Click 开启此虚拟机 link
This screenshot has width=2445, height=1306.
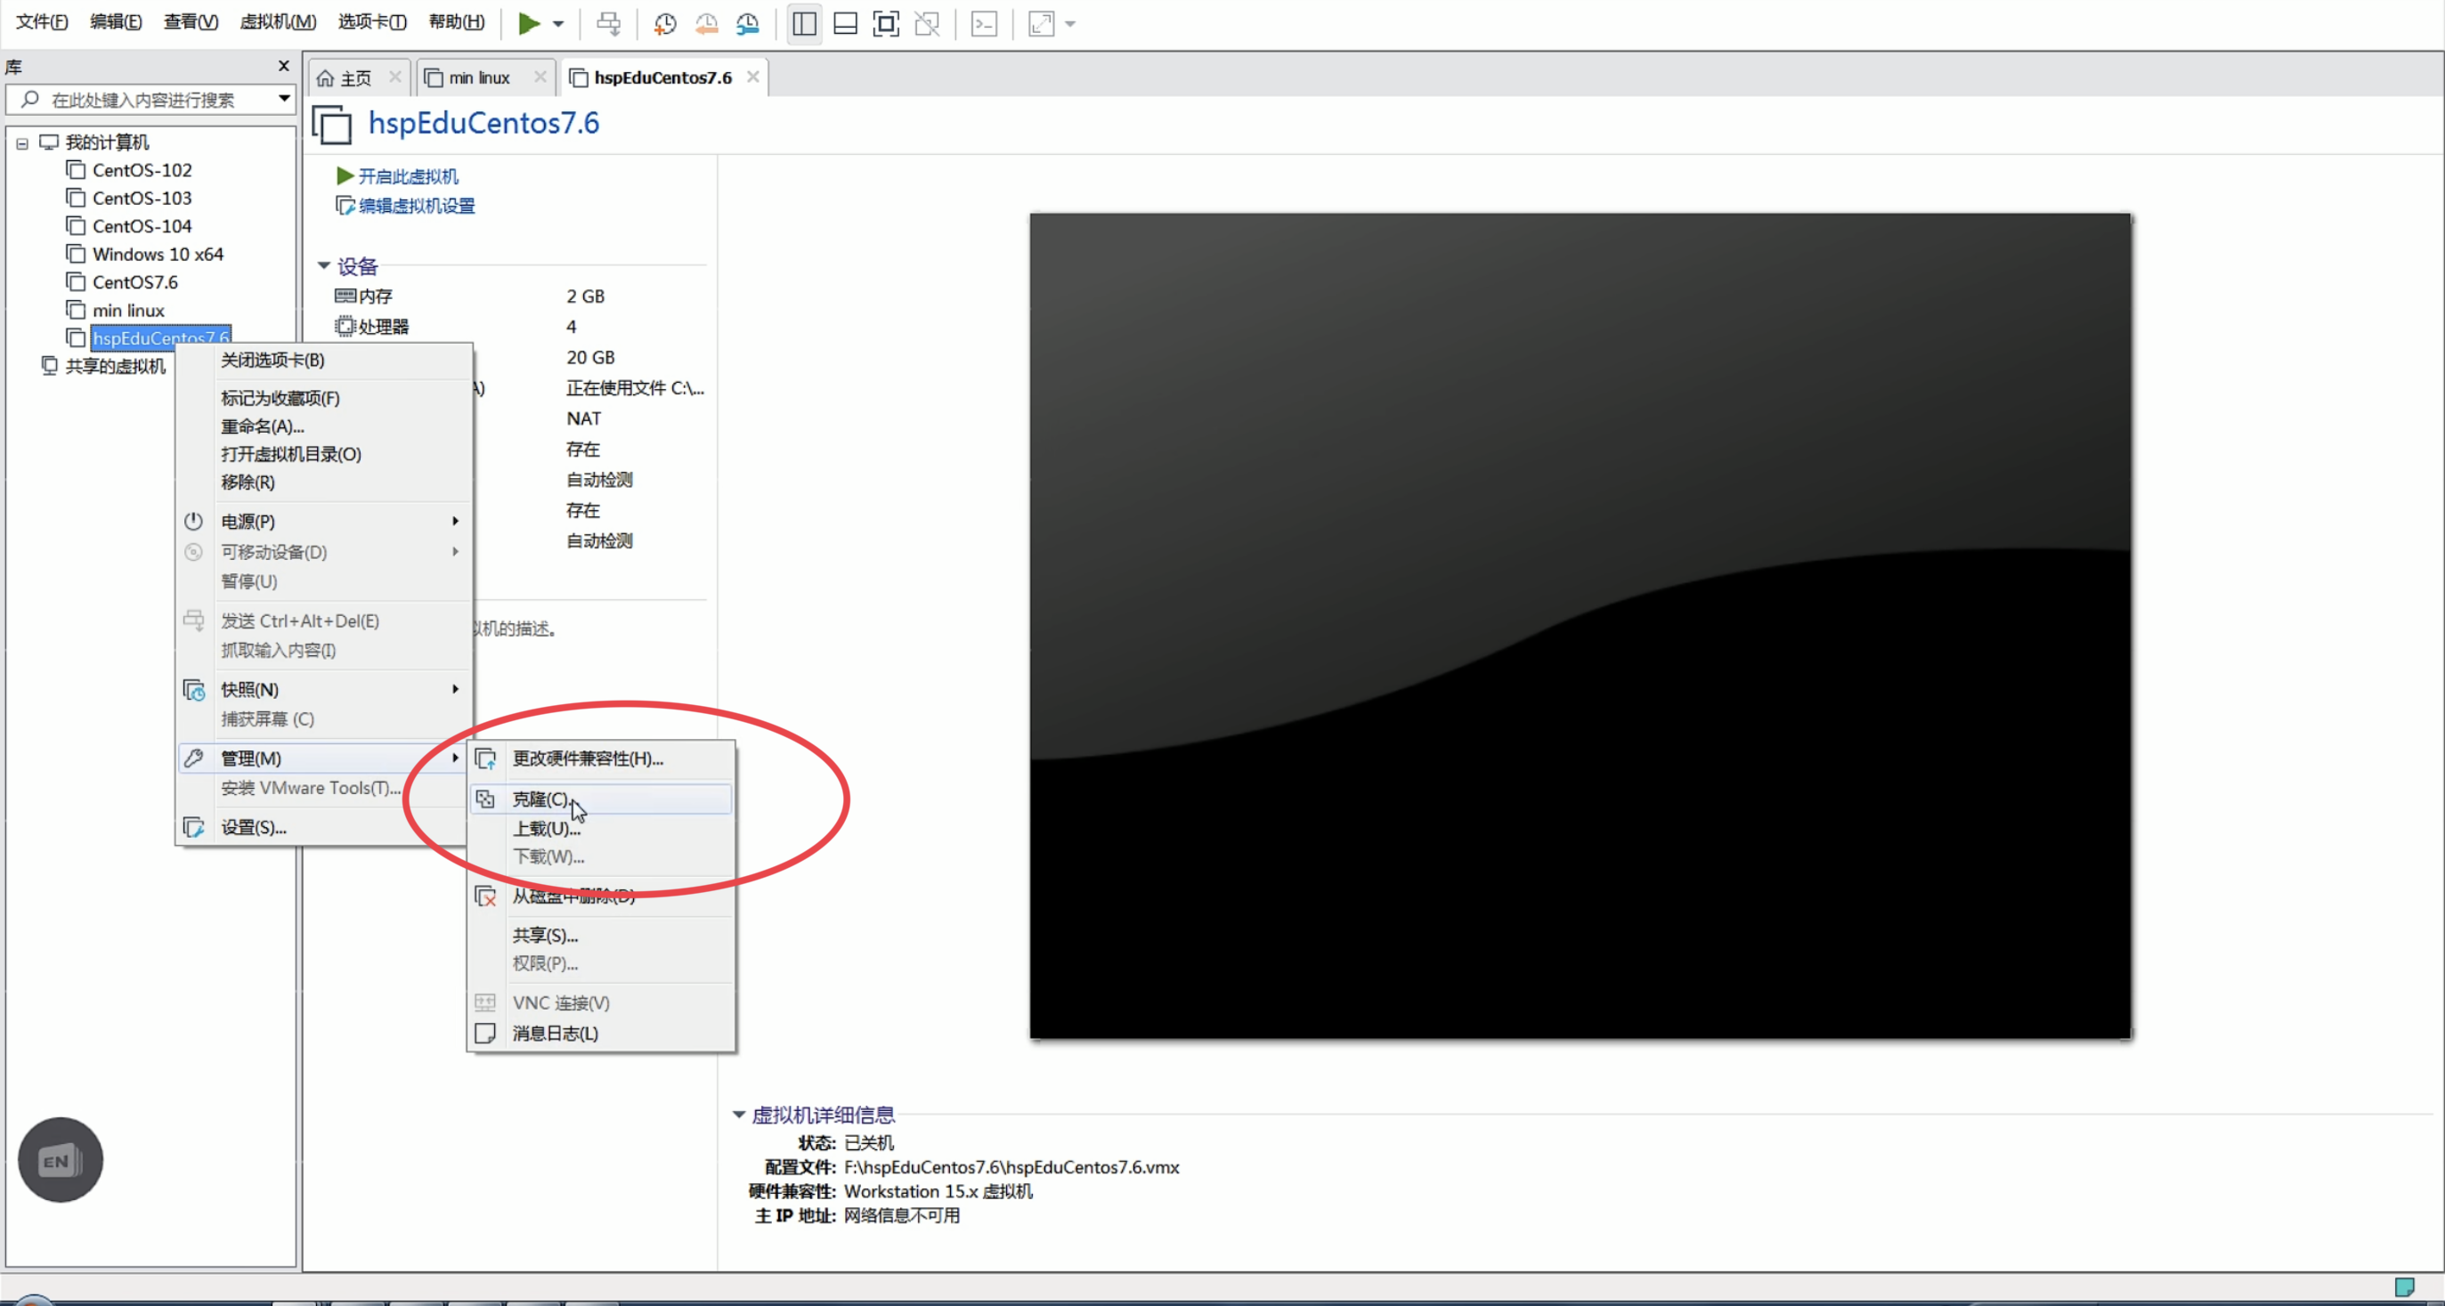[407, 176]
